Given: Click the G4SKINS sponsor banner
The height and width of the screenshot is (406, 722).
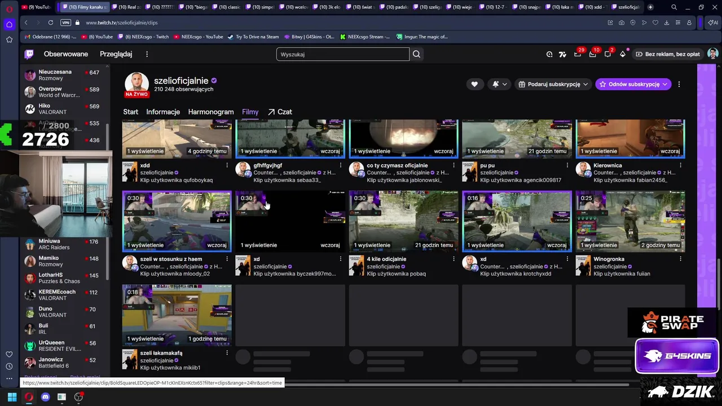Looking at the screenshot, I should (x=677, y=356).
